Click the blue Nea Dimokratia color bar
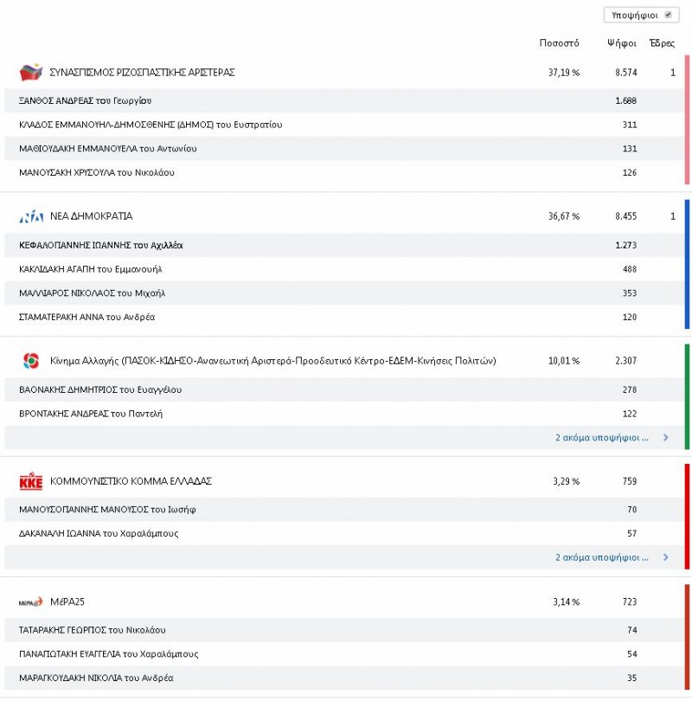Screen dimensions: 692x701 pos(687,264)
